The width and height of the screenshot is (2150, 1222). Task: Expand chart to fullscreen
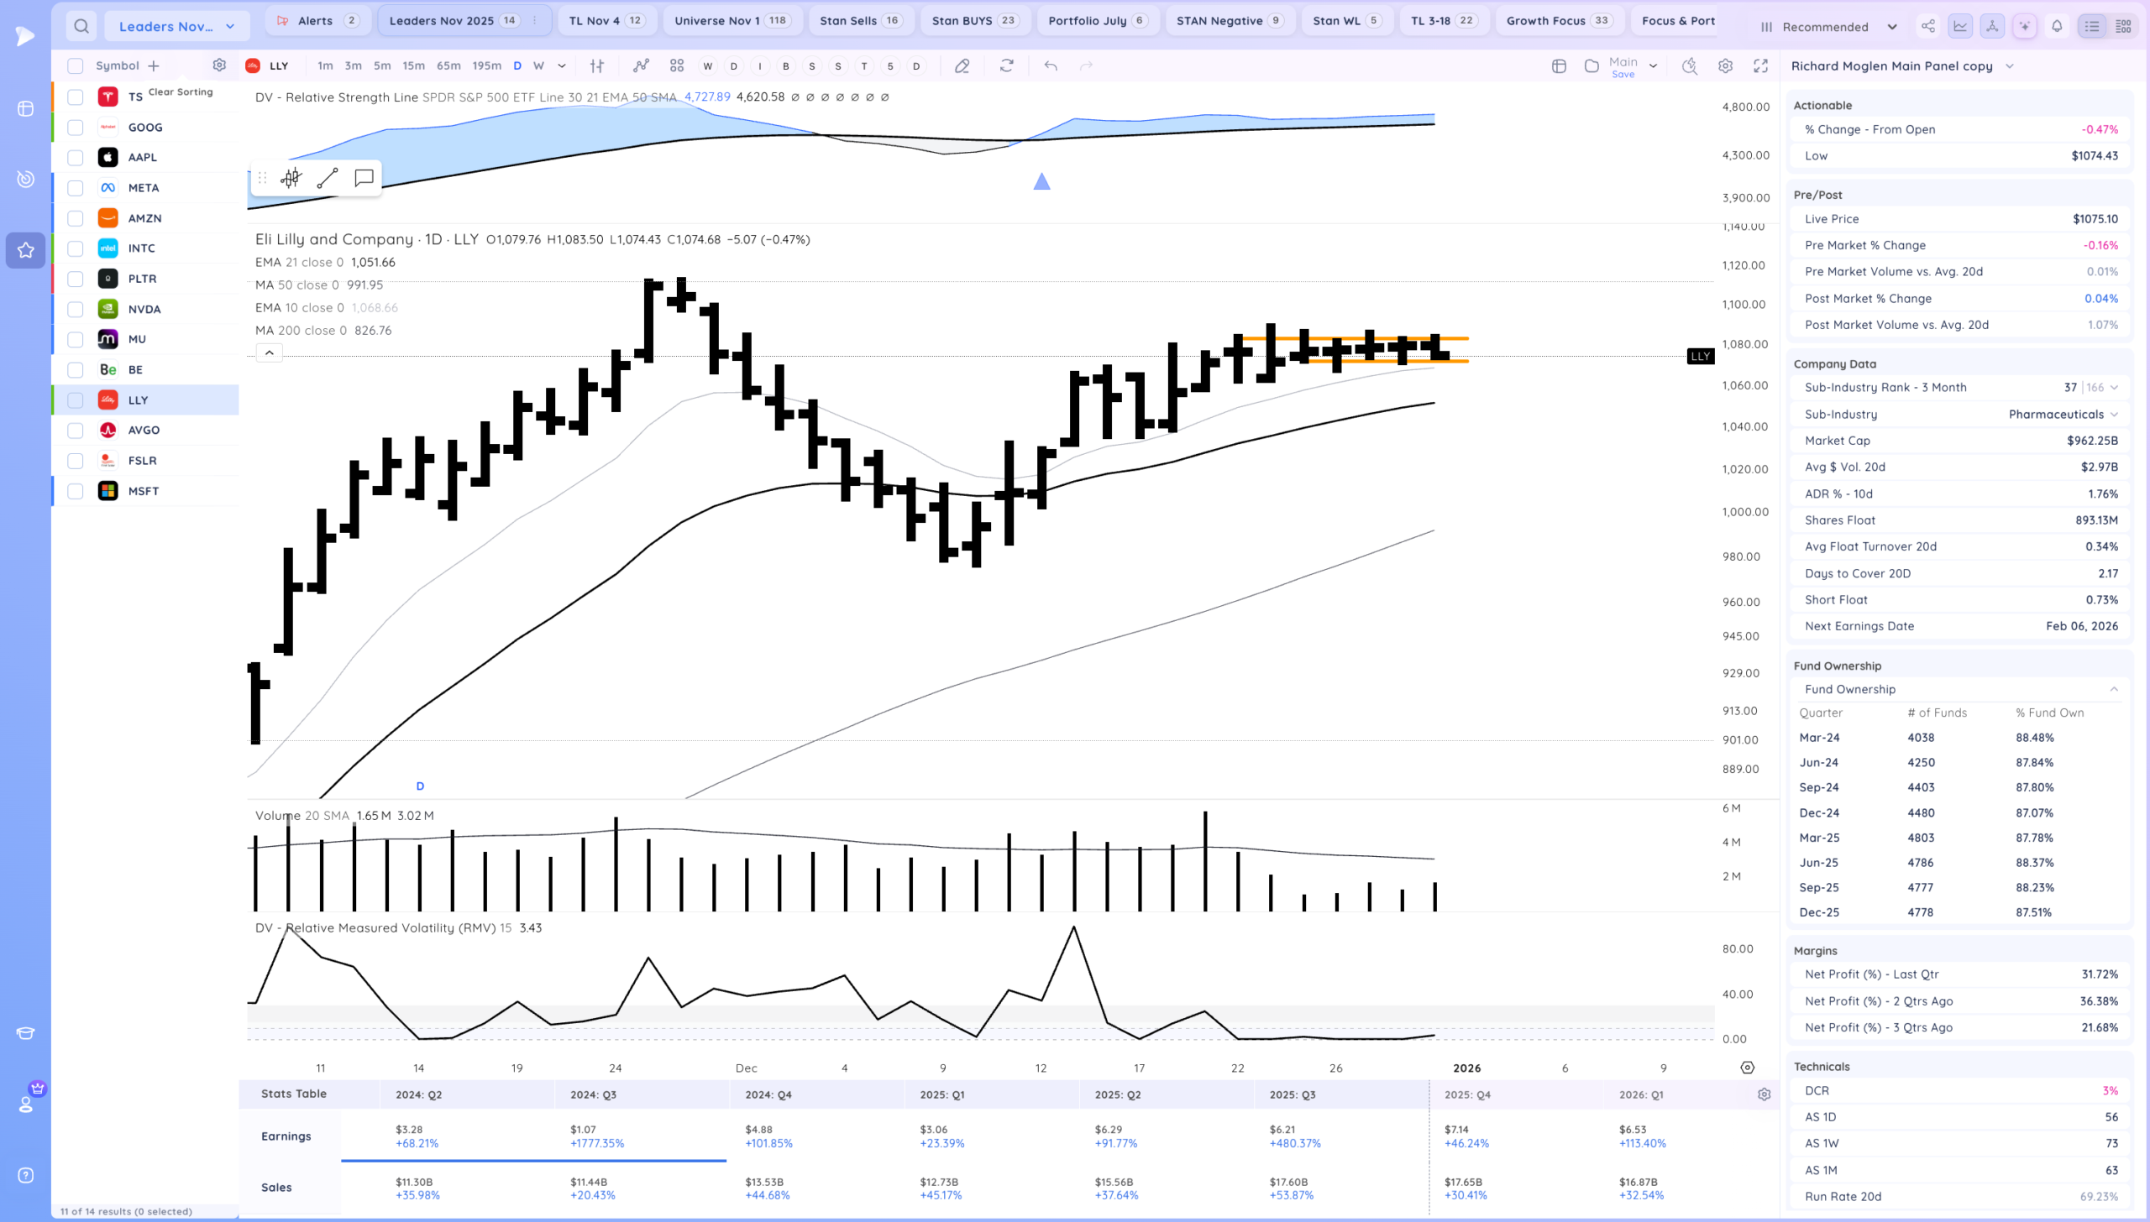coord(1760,65)
